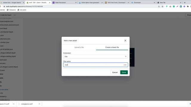Click the green extension icon after the star

point(167,7)
